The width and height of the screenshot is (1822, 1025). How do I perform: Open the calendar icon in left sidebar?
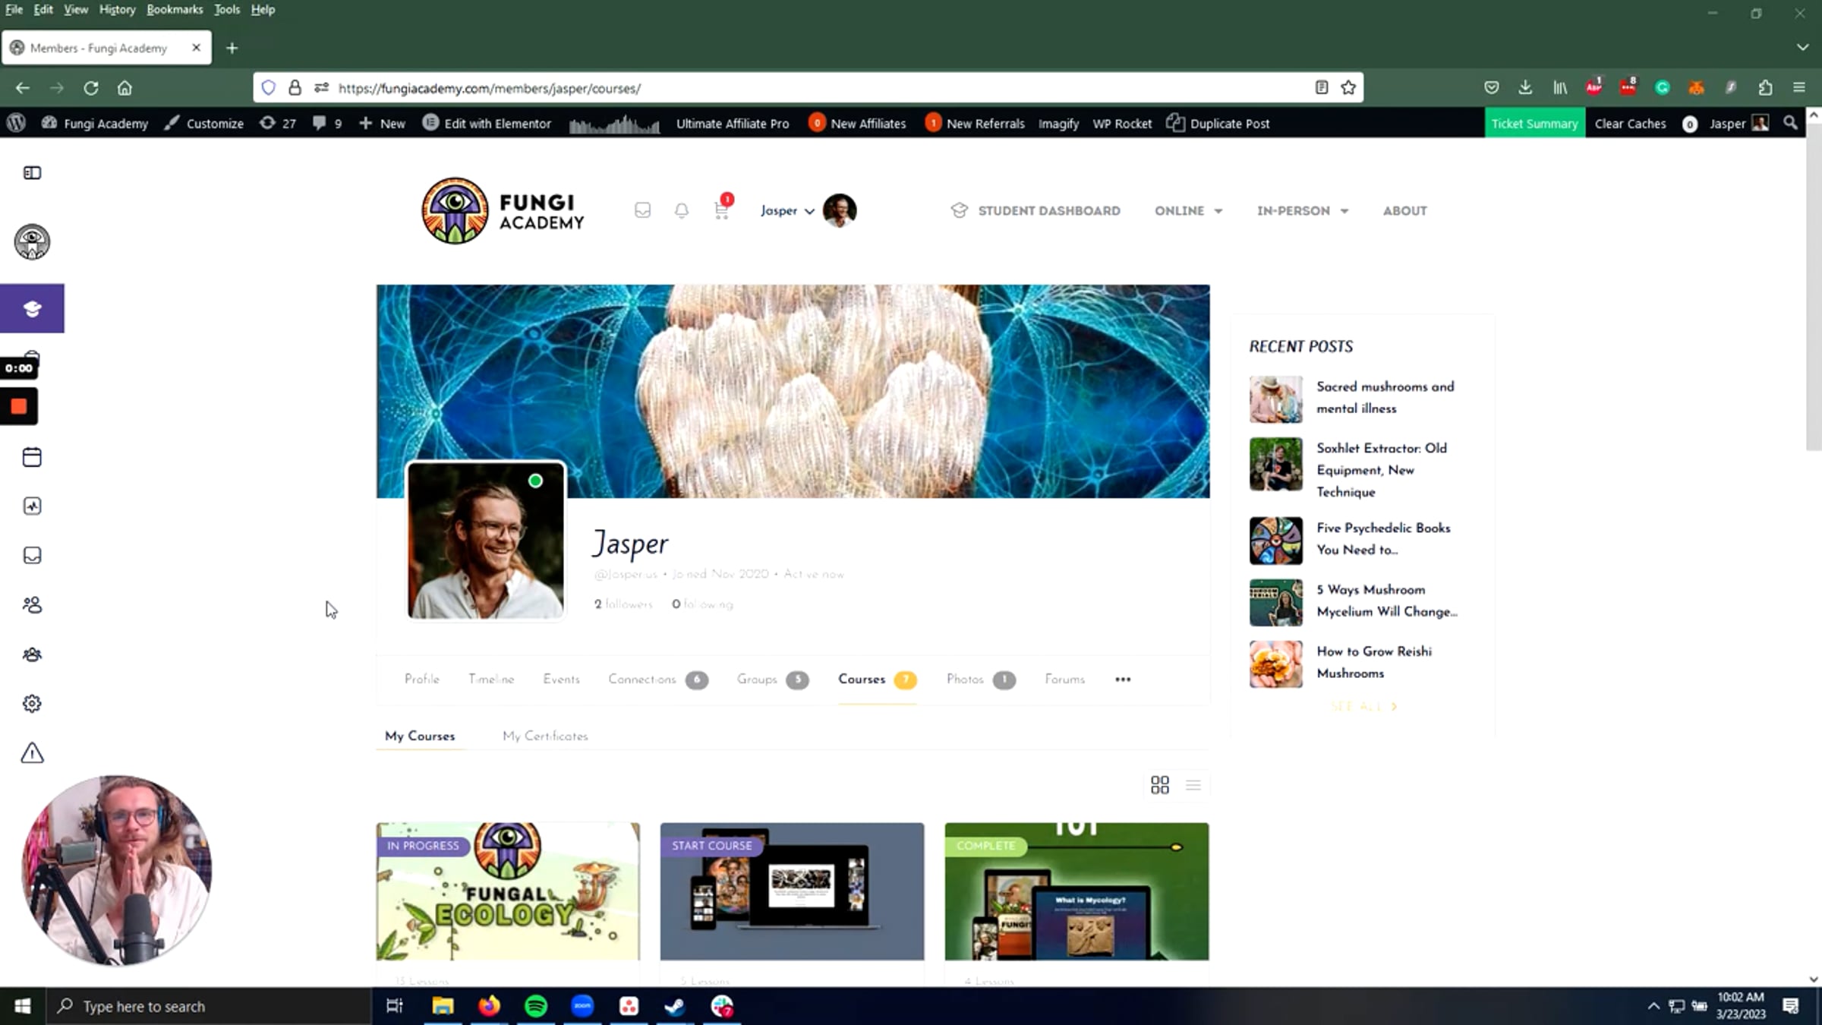pyautogui.click(x=32, y=457)
